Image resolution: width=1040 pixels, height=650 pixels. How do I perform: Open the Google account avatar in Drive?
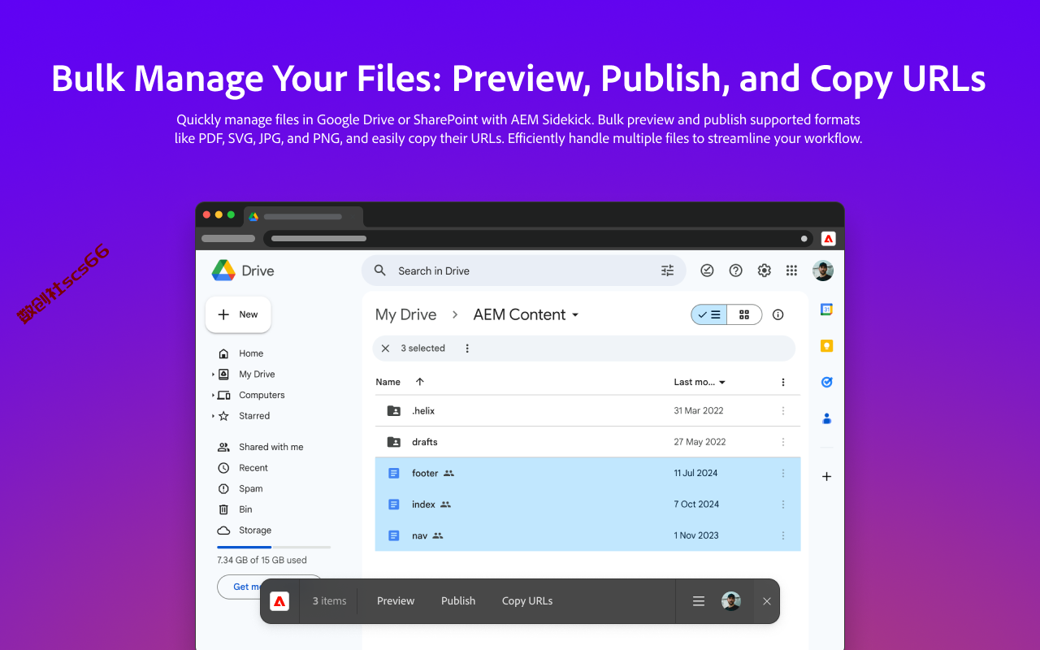823,271
